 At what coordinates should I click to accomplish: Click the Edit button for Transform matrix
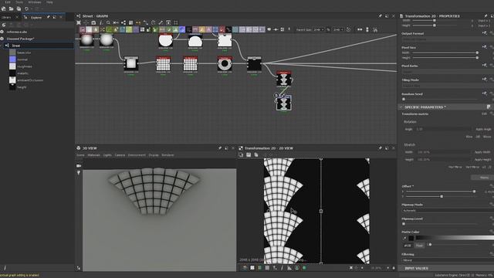pos(484,114)
